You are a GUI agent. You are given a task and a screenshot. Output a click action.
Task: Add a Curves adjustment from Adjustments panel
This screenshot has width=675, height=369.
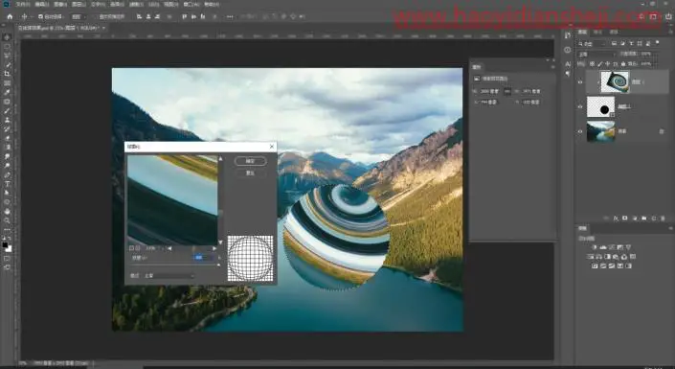click(x=612, y=247)
